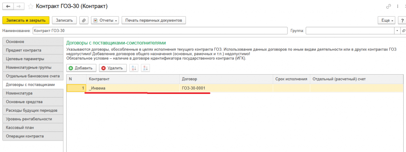406x152 pixels.
Task: Sort table rows descending Я-А
Action: 146,68
